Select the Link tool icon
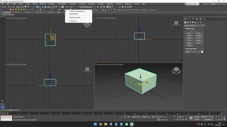227x127 pixels. click(8, 7)
